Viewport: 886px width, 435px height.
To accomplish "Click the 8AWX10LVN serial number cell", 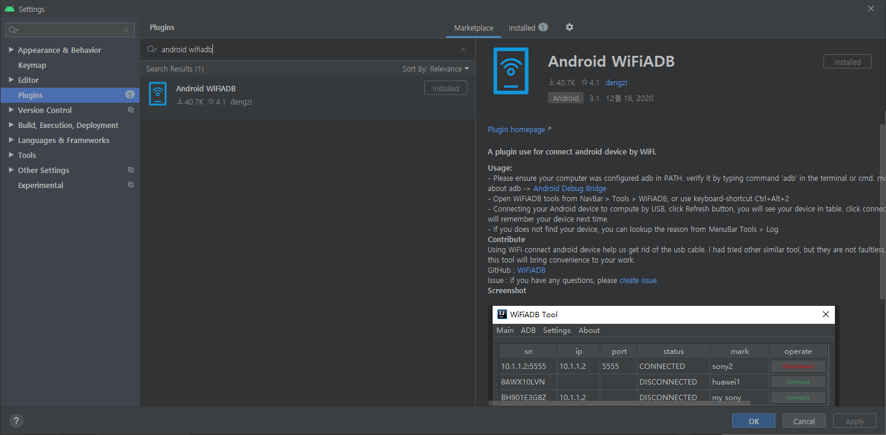I will point(528,382).
